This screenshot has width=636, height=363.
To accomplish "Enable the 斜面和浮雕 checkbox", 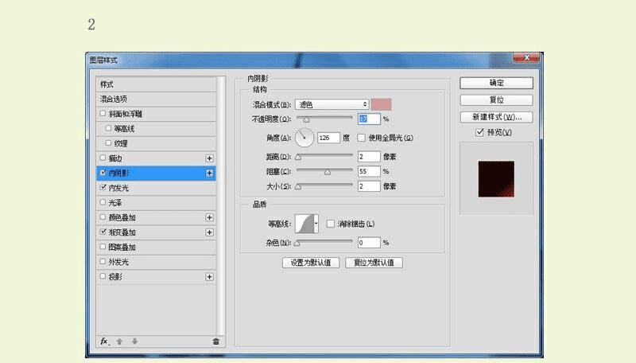I will click(103, 114).
